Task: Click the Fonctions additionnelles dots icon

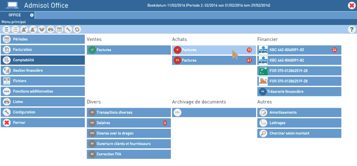Action: tap(7, 91)
